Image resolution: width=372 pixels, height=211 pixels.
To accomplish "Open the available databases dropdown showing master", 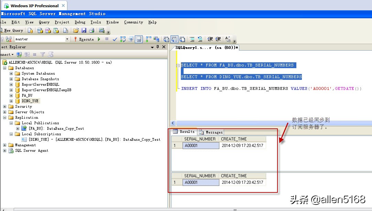I will (x=67, y=39).
